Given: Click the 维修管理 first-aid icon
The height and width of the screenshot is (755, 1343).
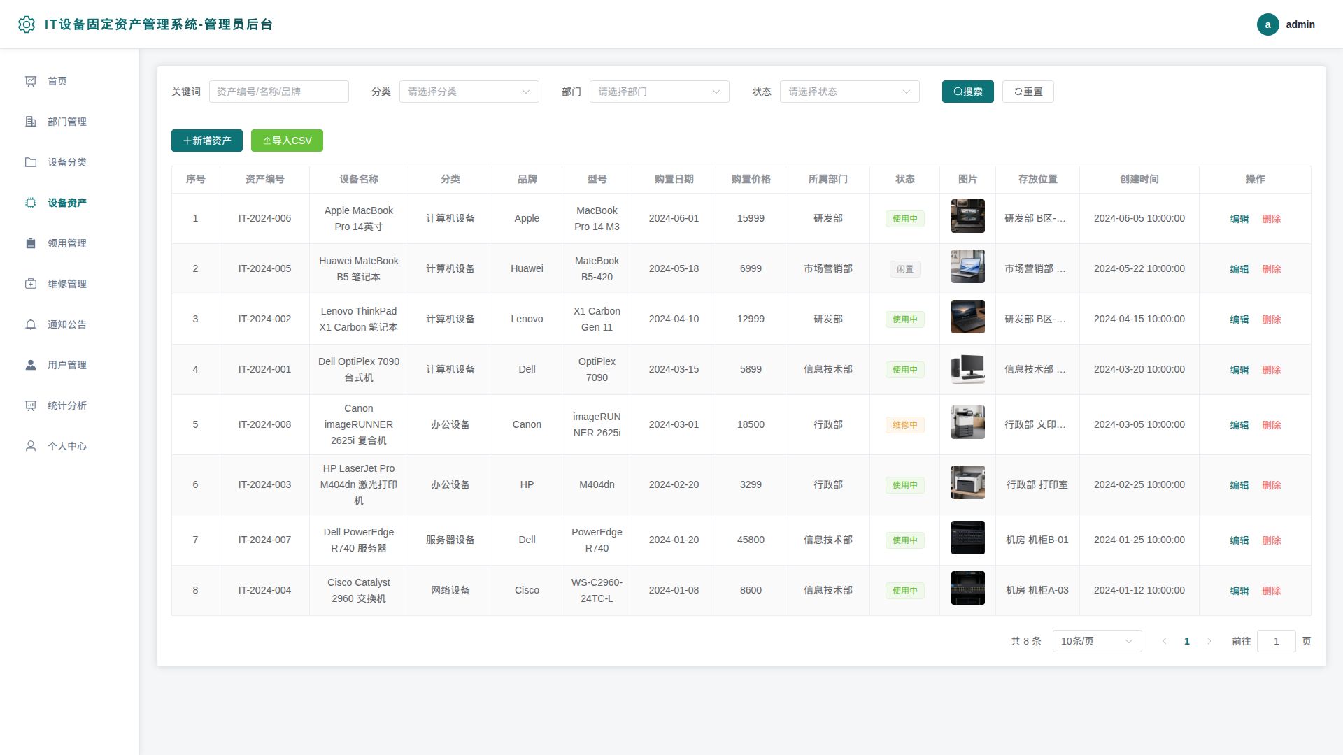Looking at the screenshot, I should coord(31,284).
